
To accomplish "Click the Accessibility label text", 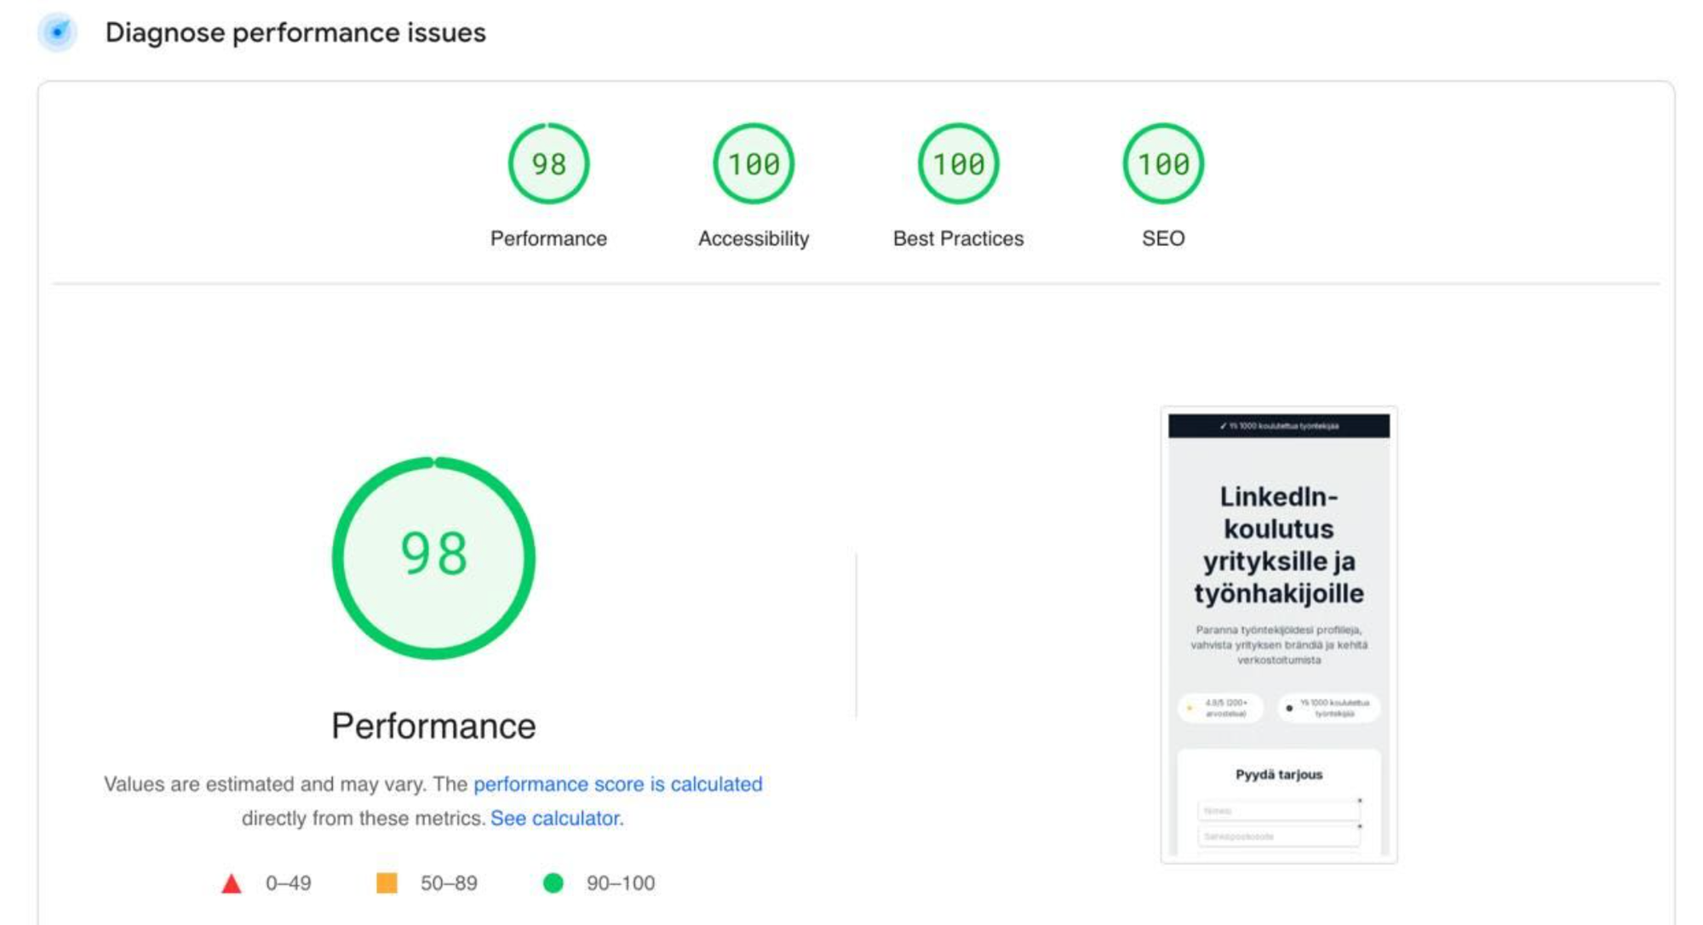I will coord(754,238).
